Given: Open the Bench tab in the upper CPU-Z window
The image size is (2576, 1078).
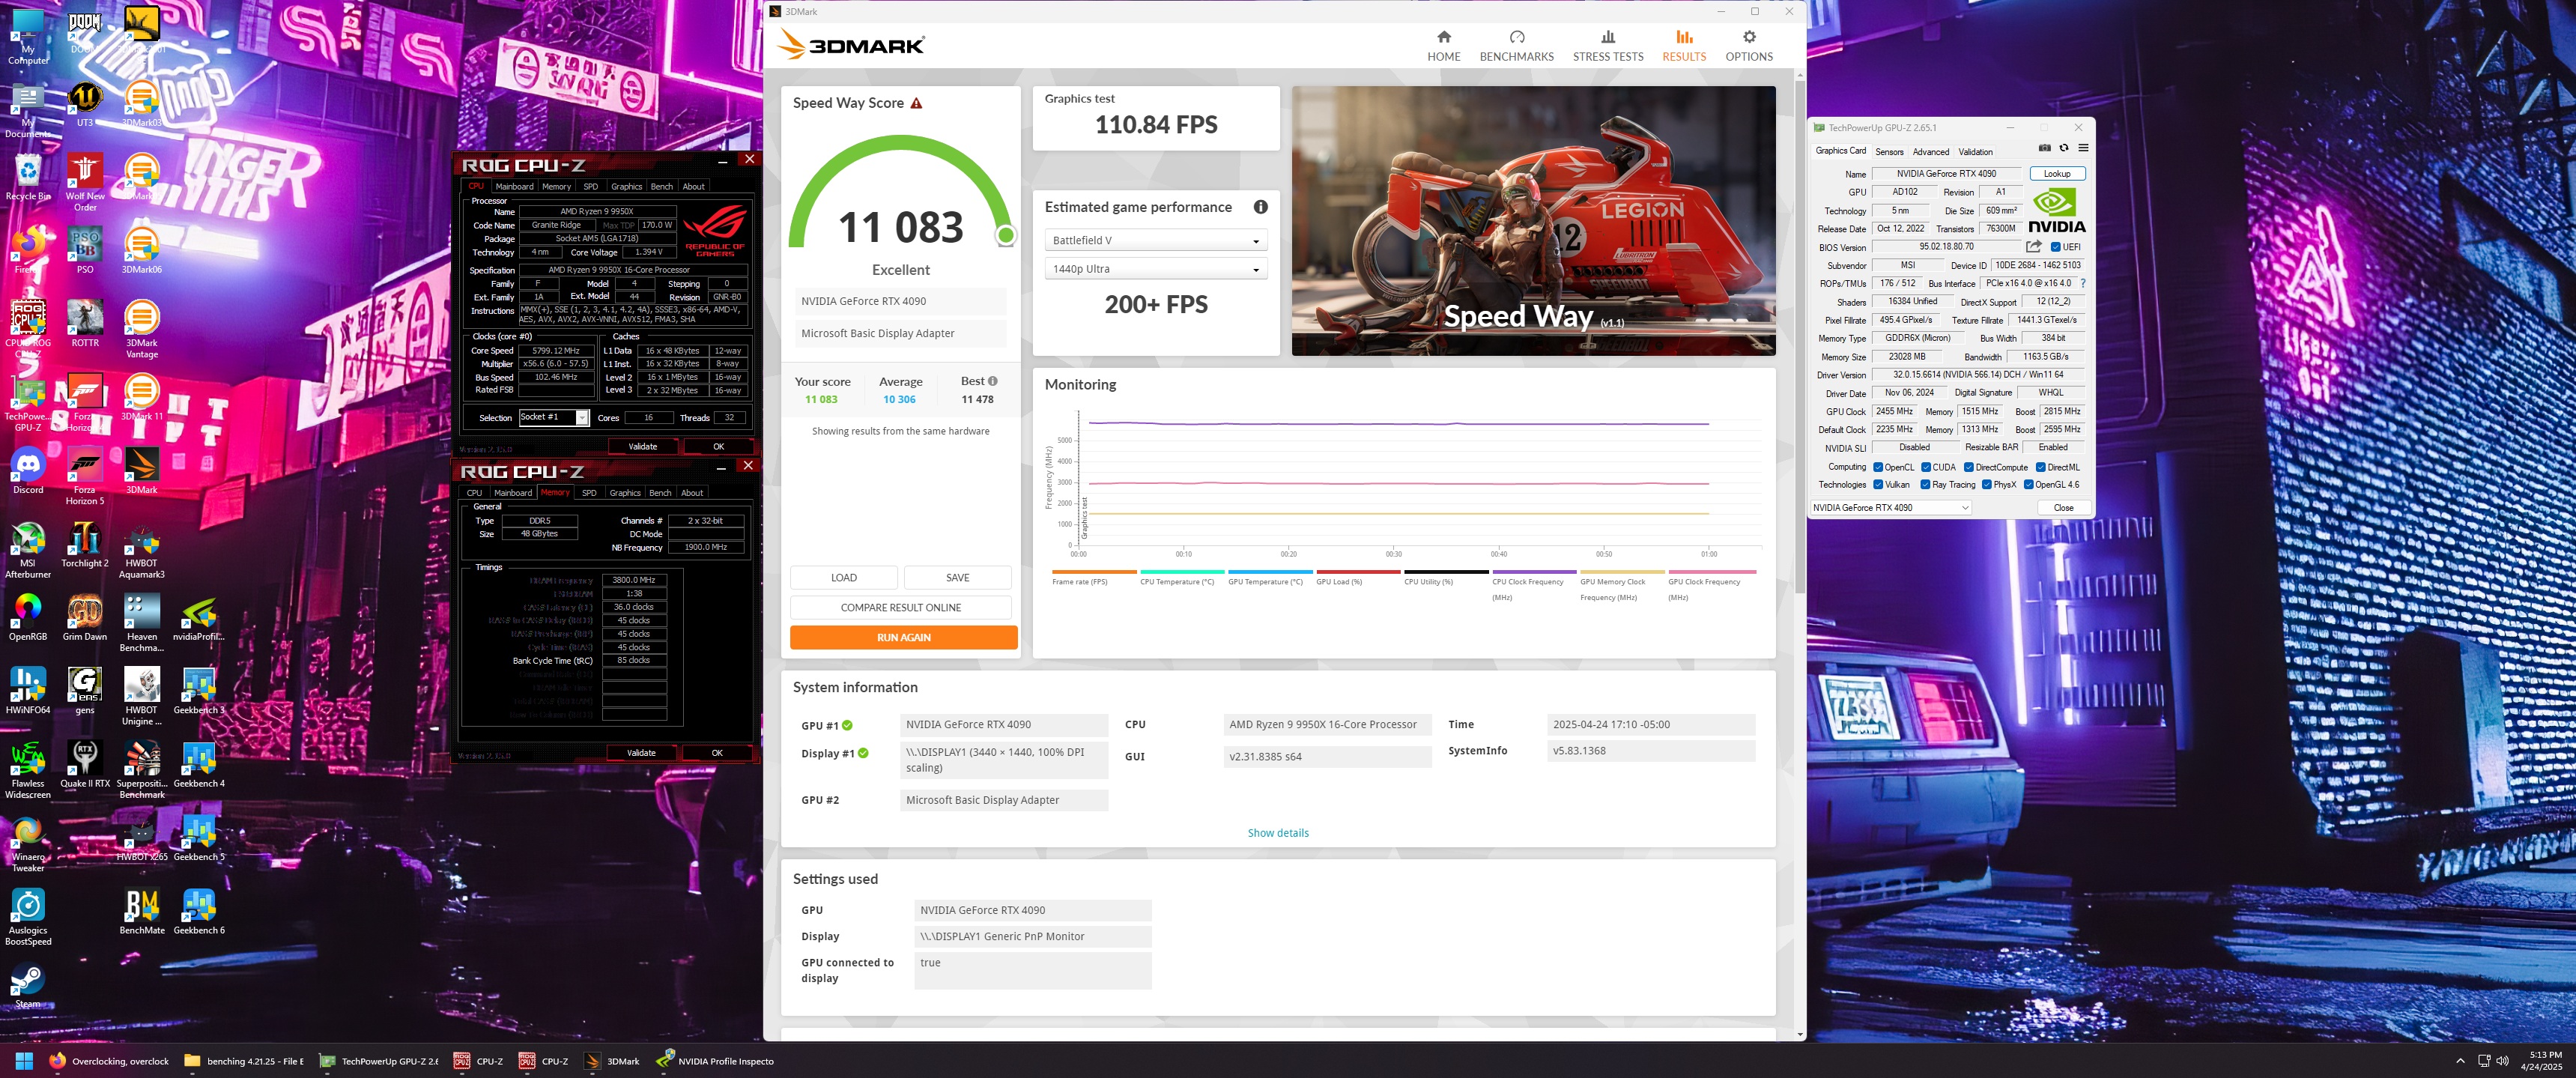Looking at the screenshot, I should (x=661, y=186).
